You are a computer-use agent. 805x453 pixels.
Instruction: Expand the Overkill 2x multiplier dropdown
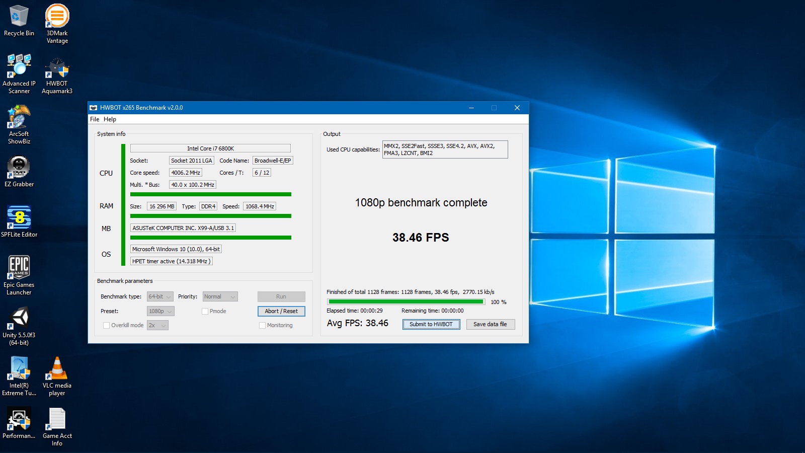(157, 325)
